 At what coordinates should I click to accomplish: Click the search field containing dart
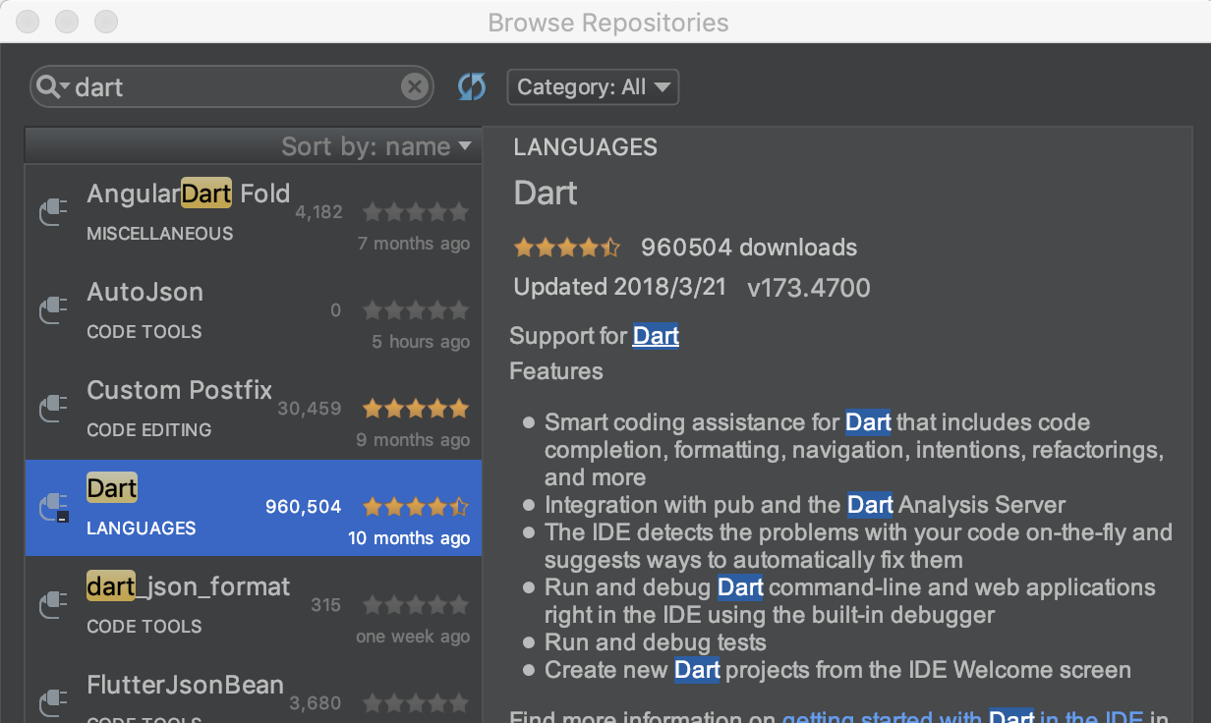pos(231,87)
